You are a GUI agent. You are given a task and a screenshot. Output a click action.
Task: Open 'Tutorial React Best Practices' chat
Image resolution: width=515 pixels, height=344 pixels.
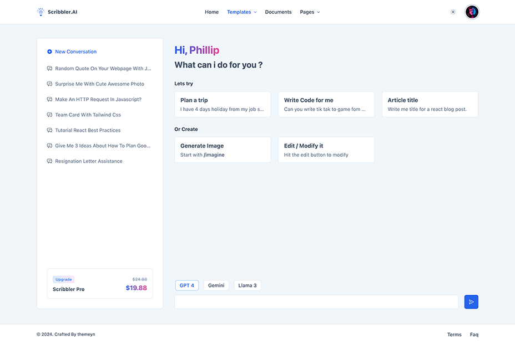point(88,130)
